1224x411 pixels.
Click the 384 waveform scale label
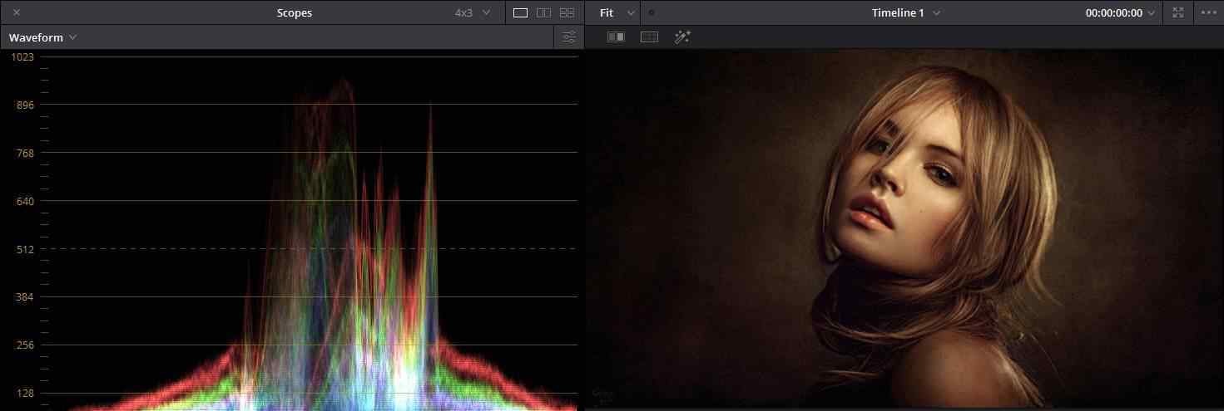click(25, 297)
